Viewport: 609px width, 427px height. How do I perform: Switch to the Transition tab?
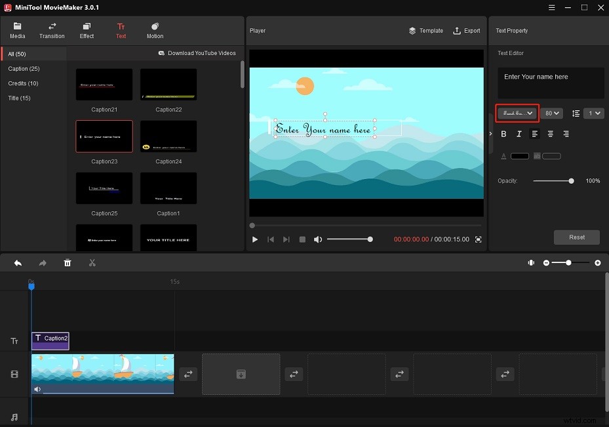pos(52,31)
